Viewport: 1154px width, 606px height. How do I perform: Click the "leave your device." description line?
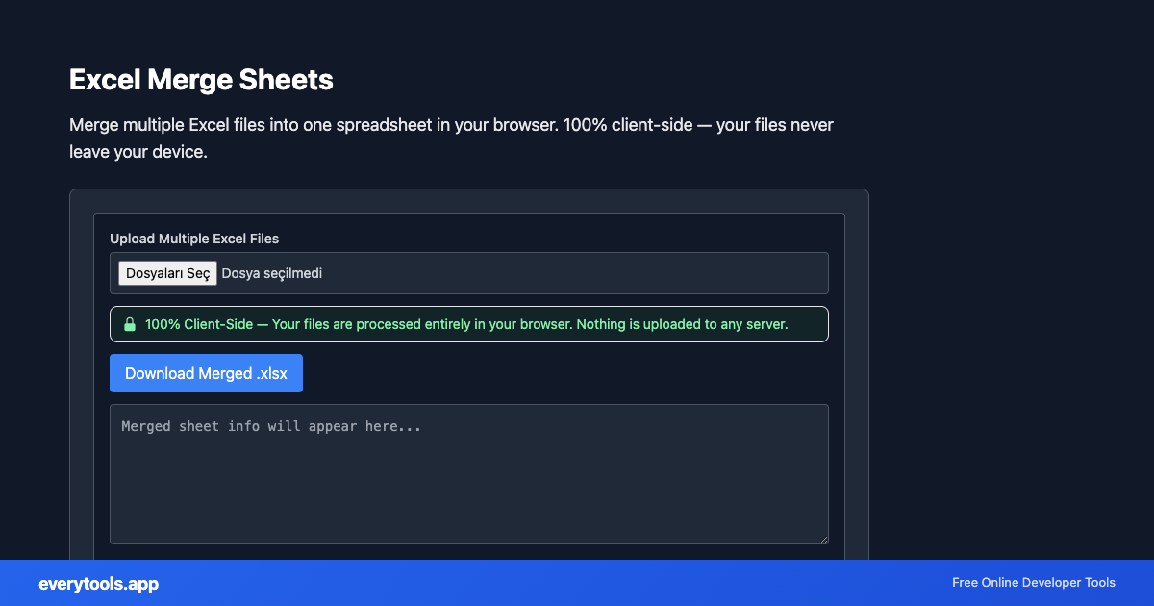click(x=138, y=152)
